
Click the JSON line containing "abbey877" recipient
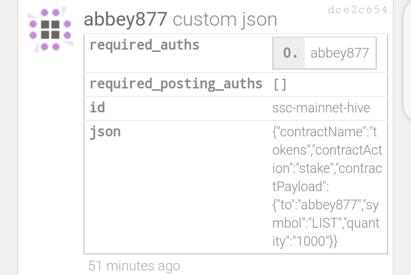point(325,205)
